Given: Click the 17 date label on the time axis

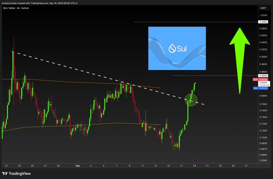Looking at the screenshot, I should coord(181,166).
